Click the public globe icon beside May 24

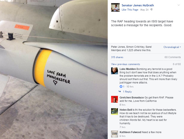tap(151, 9)
